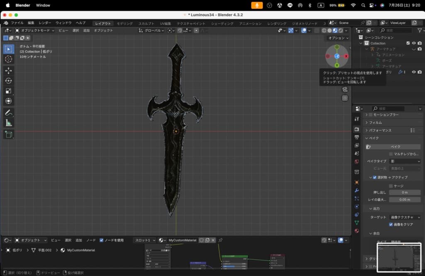The width and height of the screenshot is (425, 276).
Task: Open the ファイル menu
Action: [17, 23]
